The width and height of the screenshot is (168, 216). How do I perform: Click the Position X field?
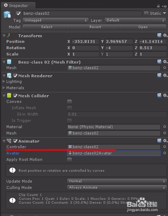pyautogui.click(x=85, y=41)
